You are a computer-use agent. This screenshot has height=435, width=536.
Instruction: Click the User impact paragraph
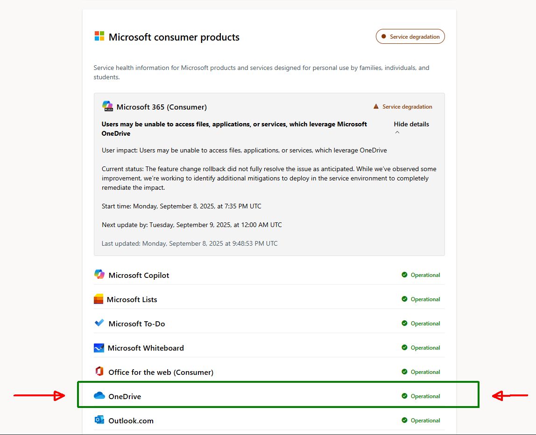(x=244, y=150)
